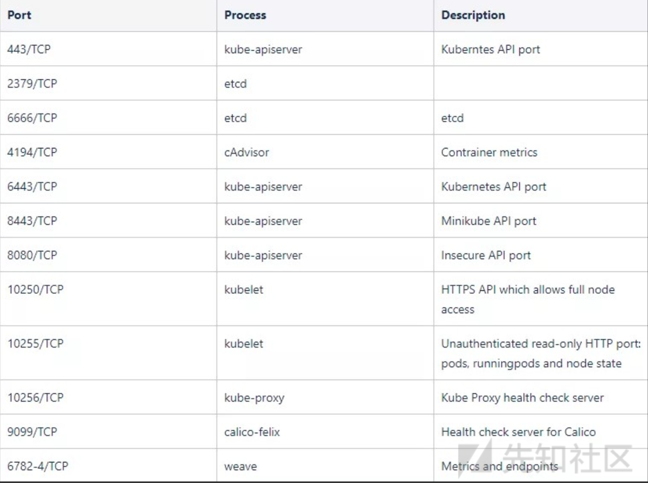Select the Health check server for Calico text
This screenshot has height=483, width=648.
tap(518, 432)
